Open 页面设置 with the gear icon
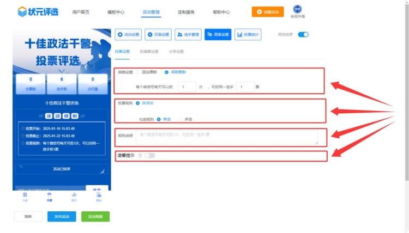 [x=158, y=35]
